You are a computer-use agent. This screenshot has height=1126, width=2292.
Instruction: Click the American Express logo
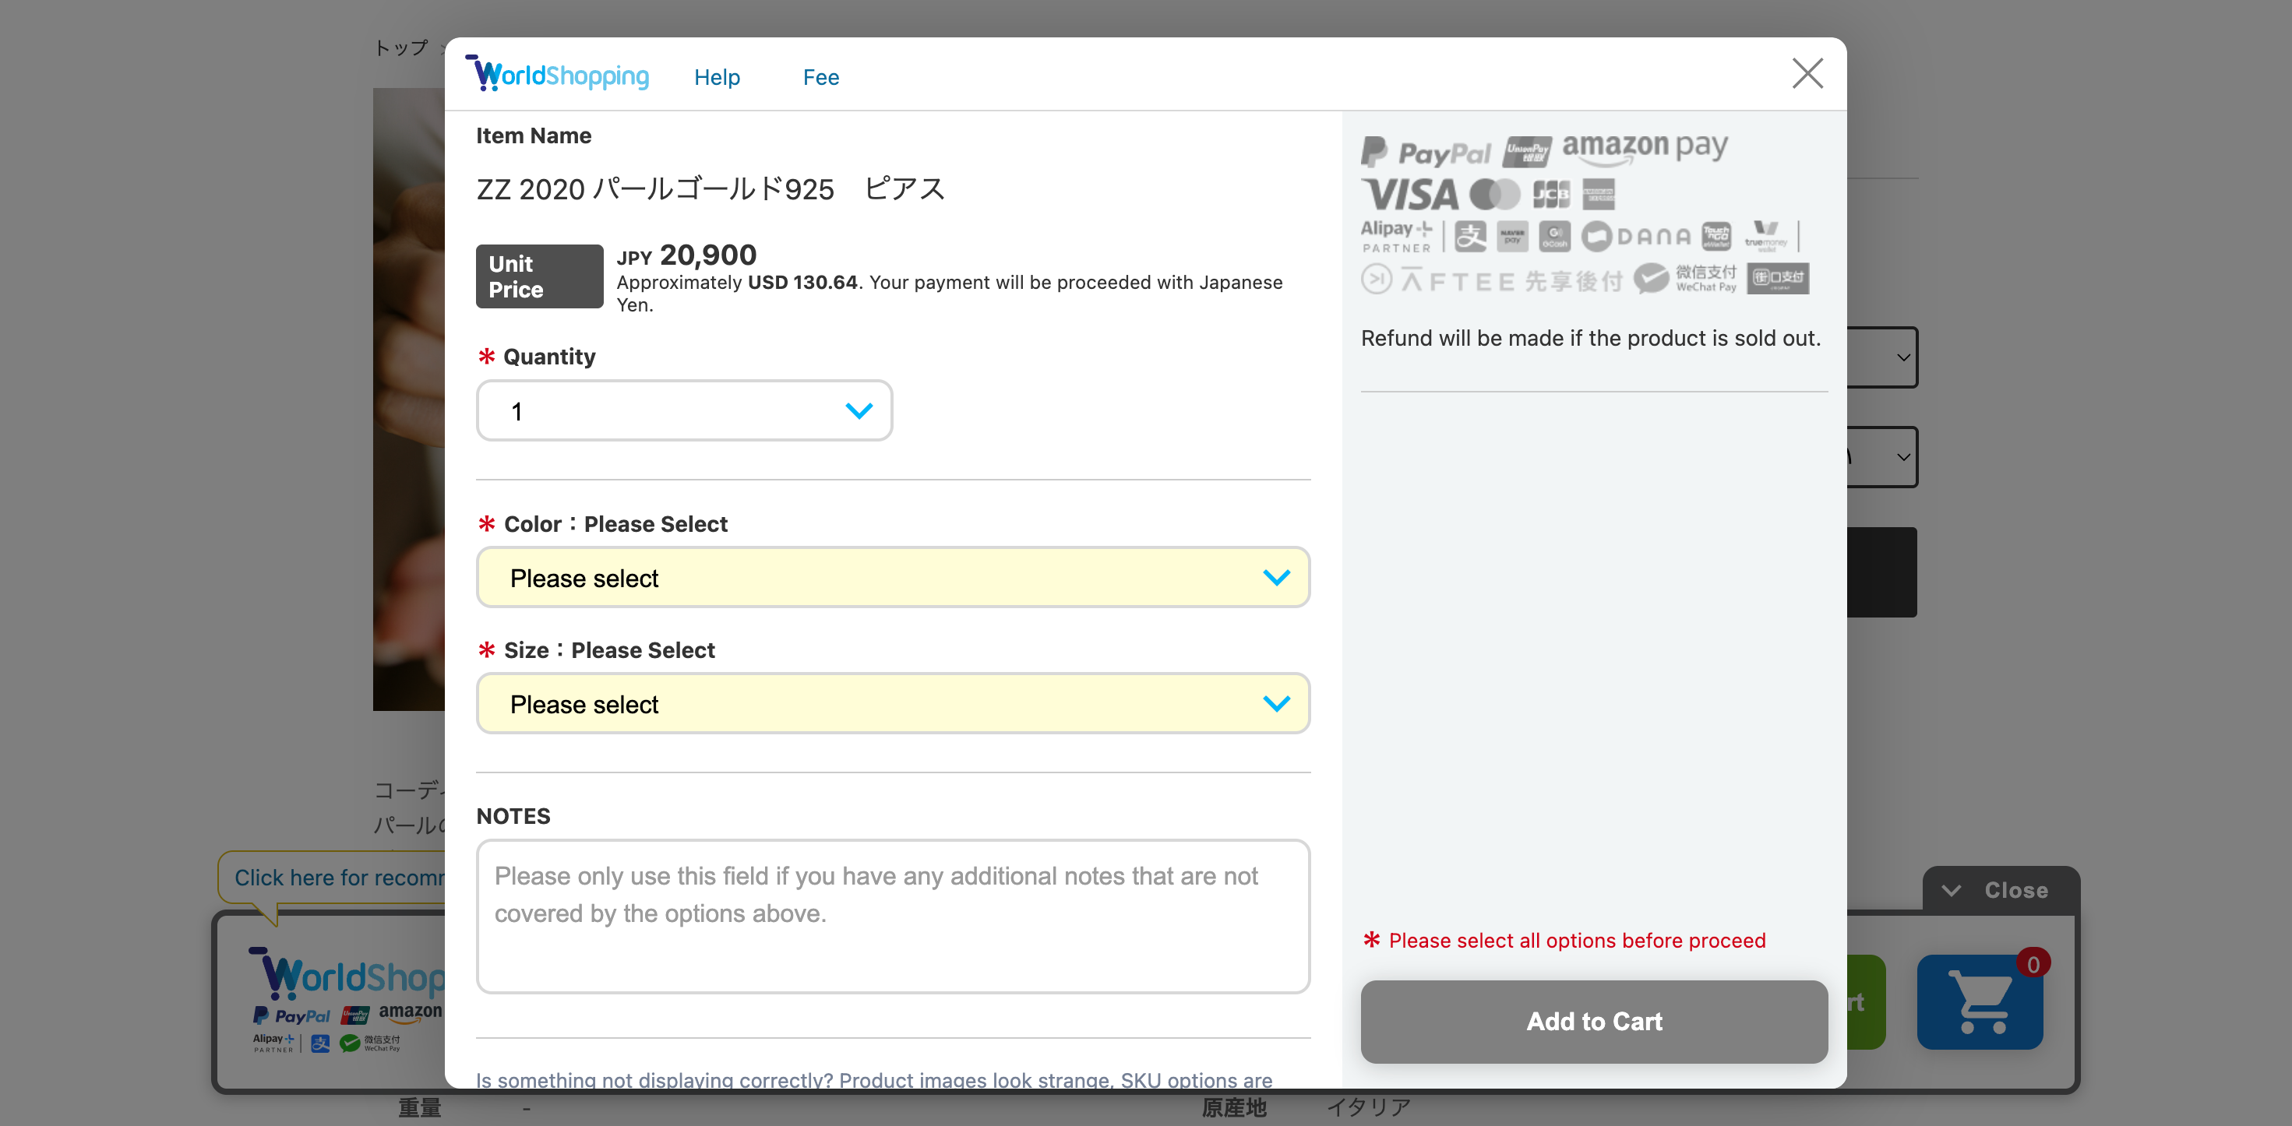pos(1599,194)
